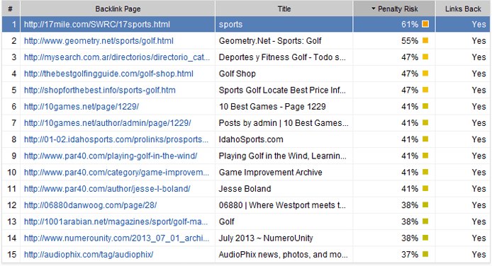Screen dimensions: 492x266
Task: Open par40.com playing-golf-in-the-wind link
Action: click(111, 156)
